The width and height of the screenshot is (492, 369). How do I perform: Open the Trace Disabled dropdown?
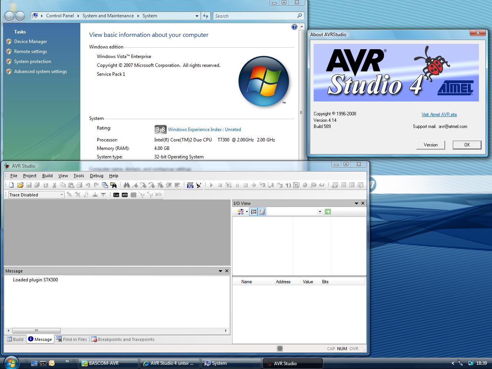[61, 195]
